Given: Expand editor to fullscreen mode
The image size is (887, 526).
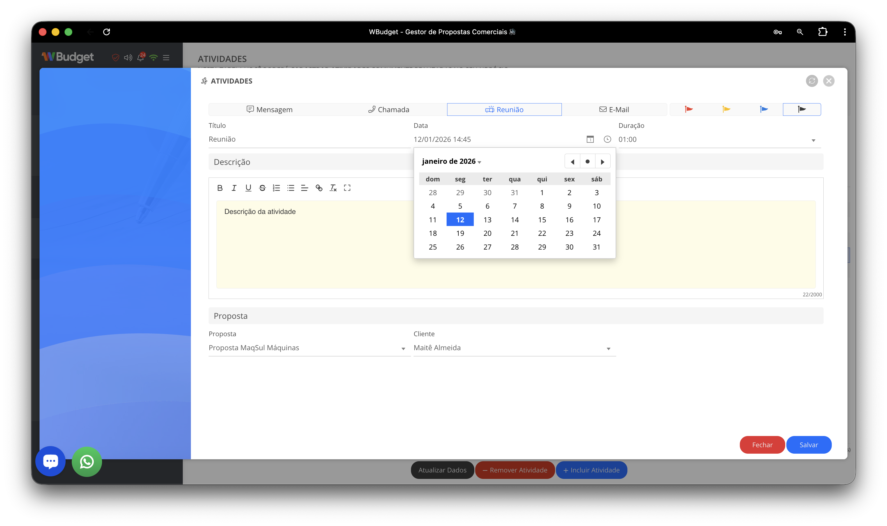Looking at the screenshot, I should pos(347,188).
